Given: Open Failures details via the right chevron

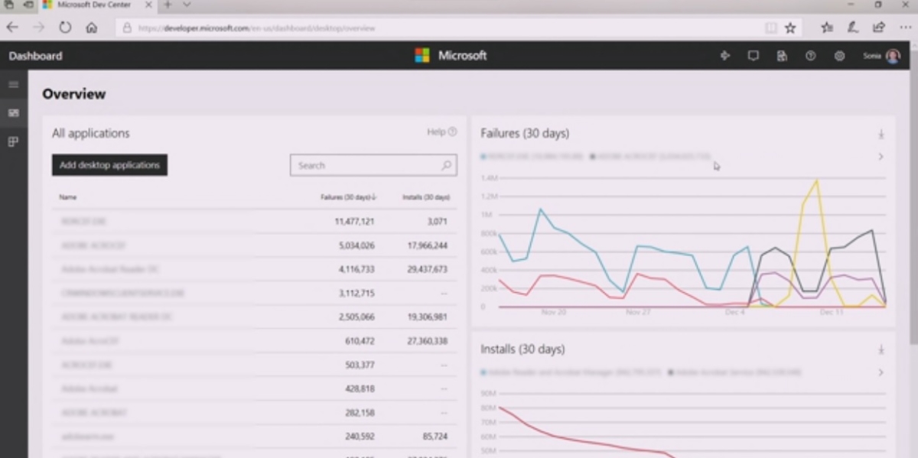Looking at the screenshot, I should pos(881,156).
